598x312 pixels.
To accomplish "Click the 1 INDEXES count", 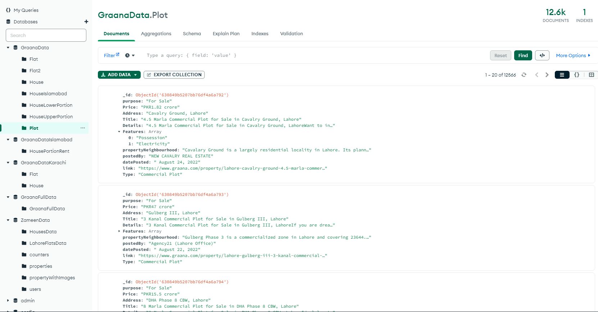I will click(x=584, y=15).
